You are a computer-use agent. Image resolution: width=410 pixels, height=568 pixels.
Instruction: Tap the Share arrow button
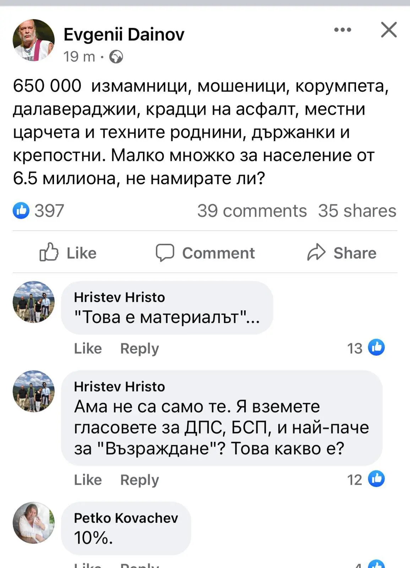[341, 253]
